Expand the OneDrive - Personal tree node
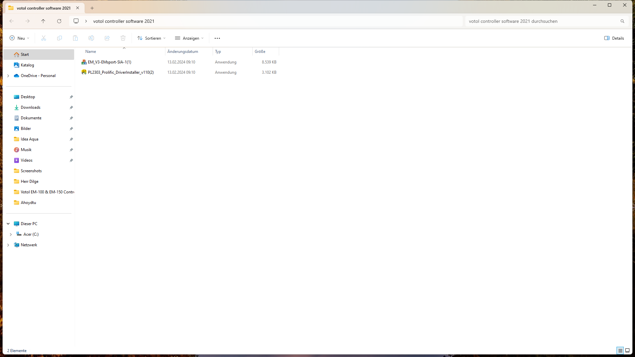The width and height of the screenshot is (635, 357). 8,76
